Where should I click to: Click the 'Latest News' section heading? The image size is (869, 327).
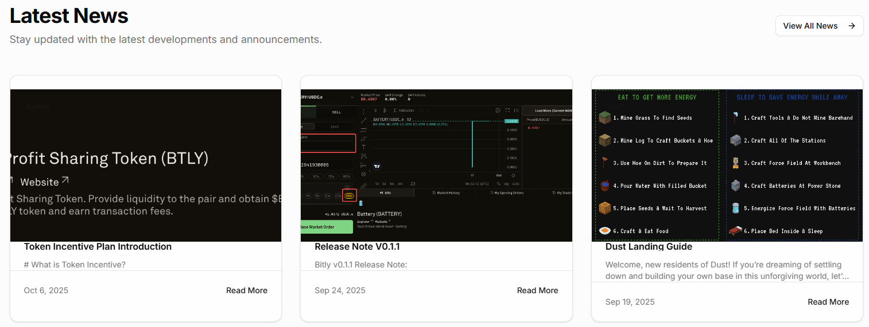tap(69, 15)
